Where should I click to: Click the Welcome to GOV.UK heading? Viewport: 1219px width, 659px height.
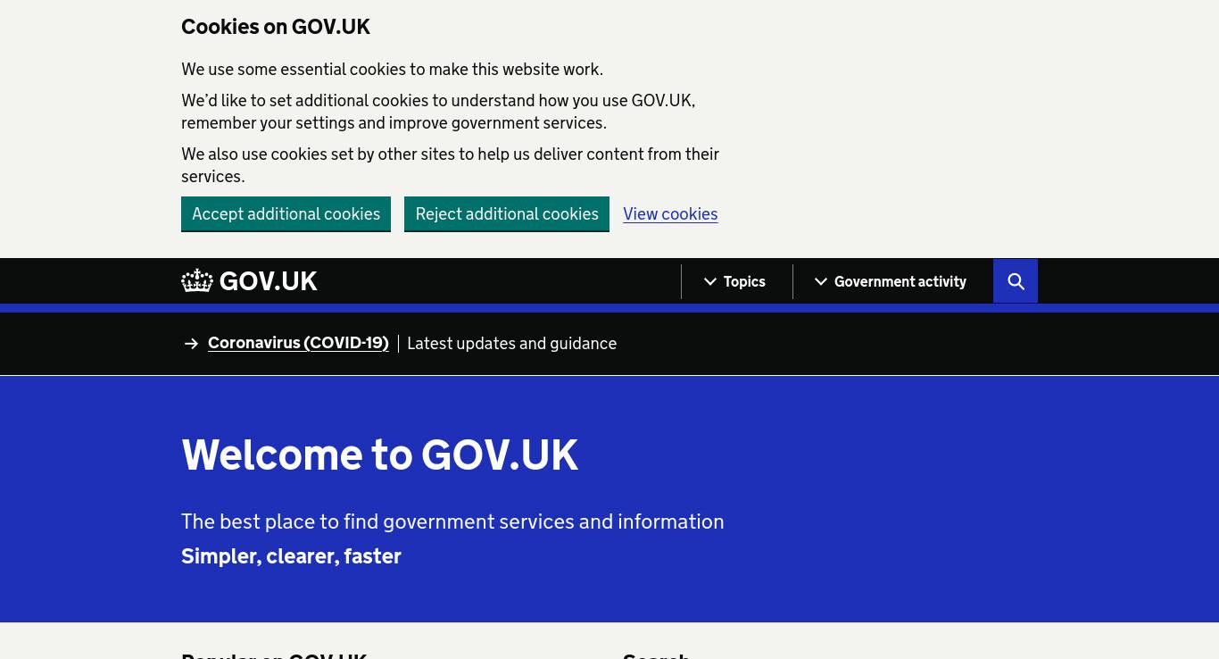point(380,455)
